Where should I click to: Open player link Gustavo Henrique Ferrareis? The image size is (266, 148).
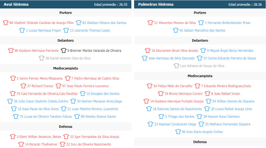pos(36,51)
